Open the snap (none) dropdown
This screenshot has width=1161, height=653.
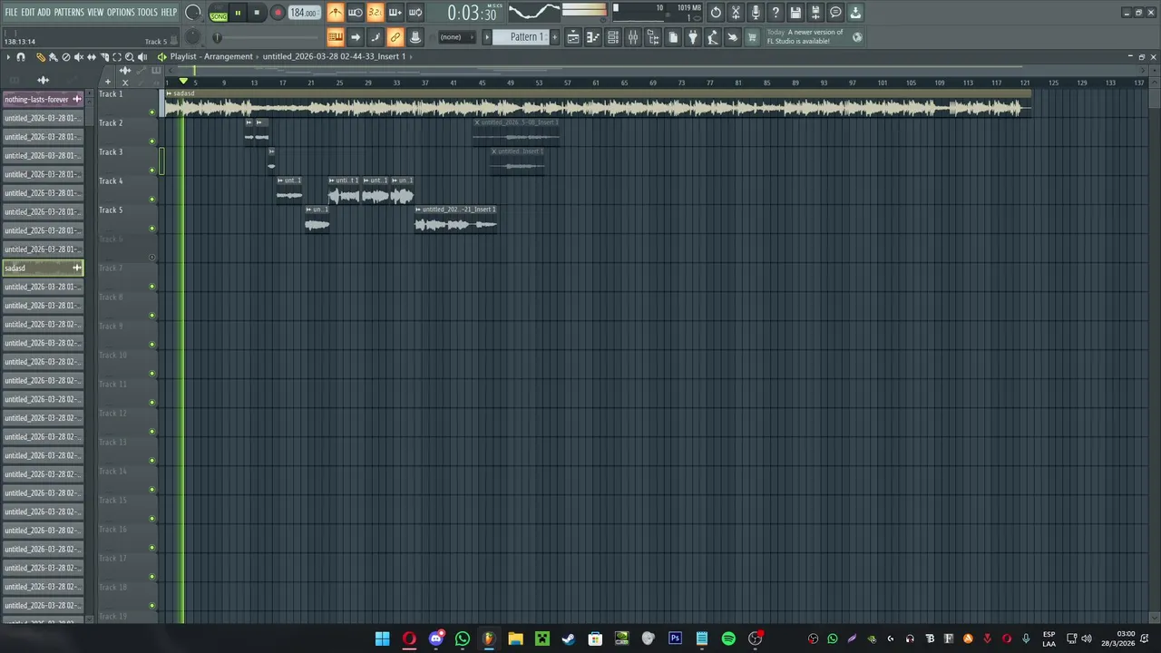(x=457, y=37)
